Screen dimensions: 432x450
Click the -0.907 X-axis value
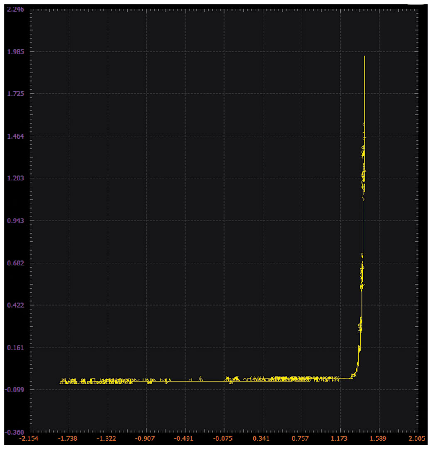(x=146, y=439)
